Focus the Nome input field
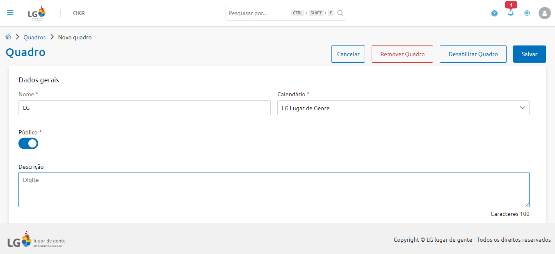Image resolution: width=555 pixels, height=254 pixels. 144,108
